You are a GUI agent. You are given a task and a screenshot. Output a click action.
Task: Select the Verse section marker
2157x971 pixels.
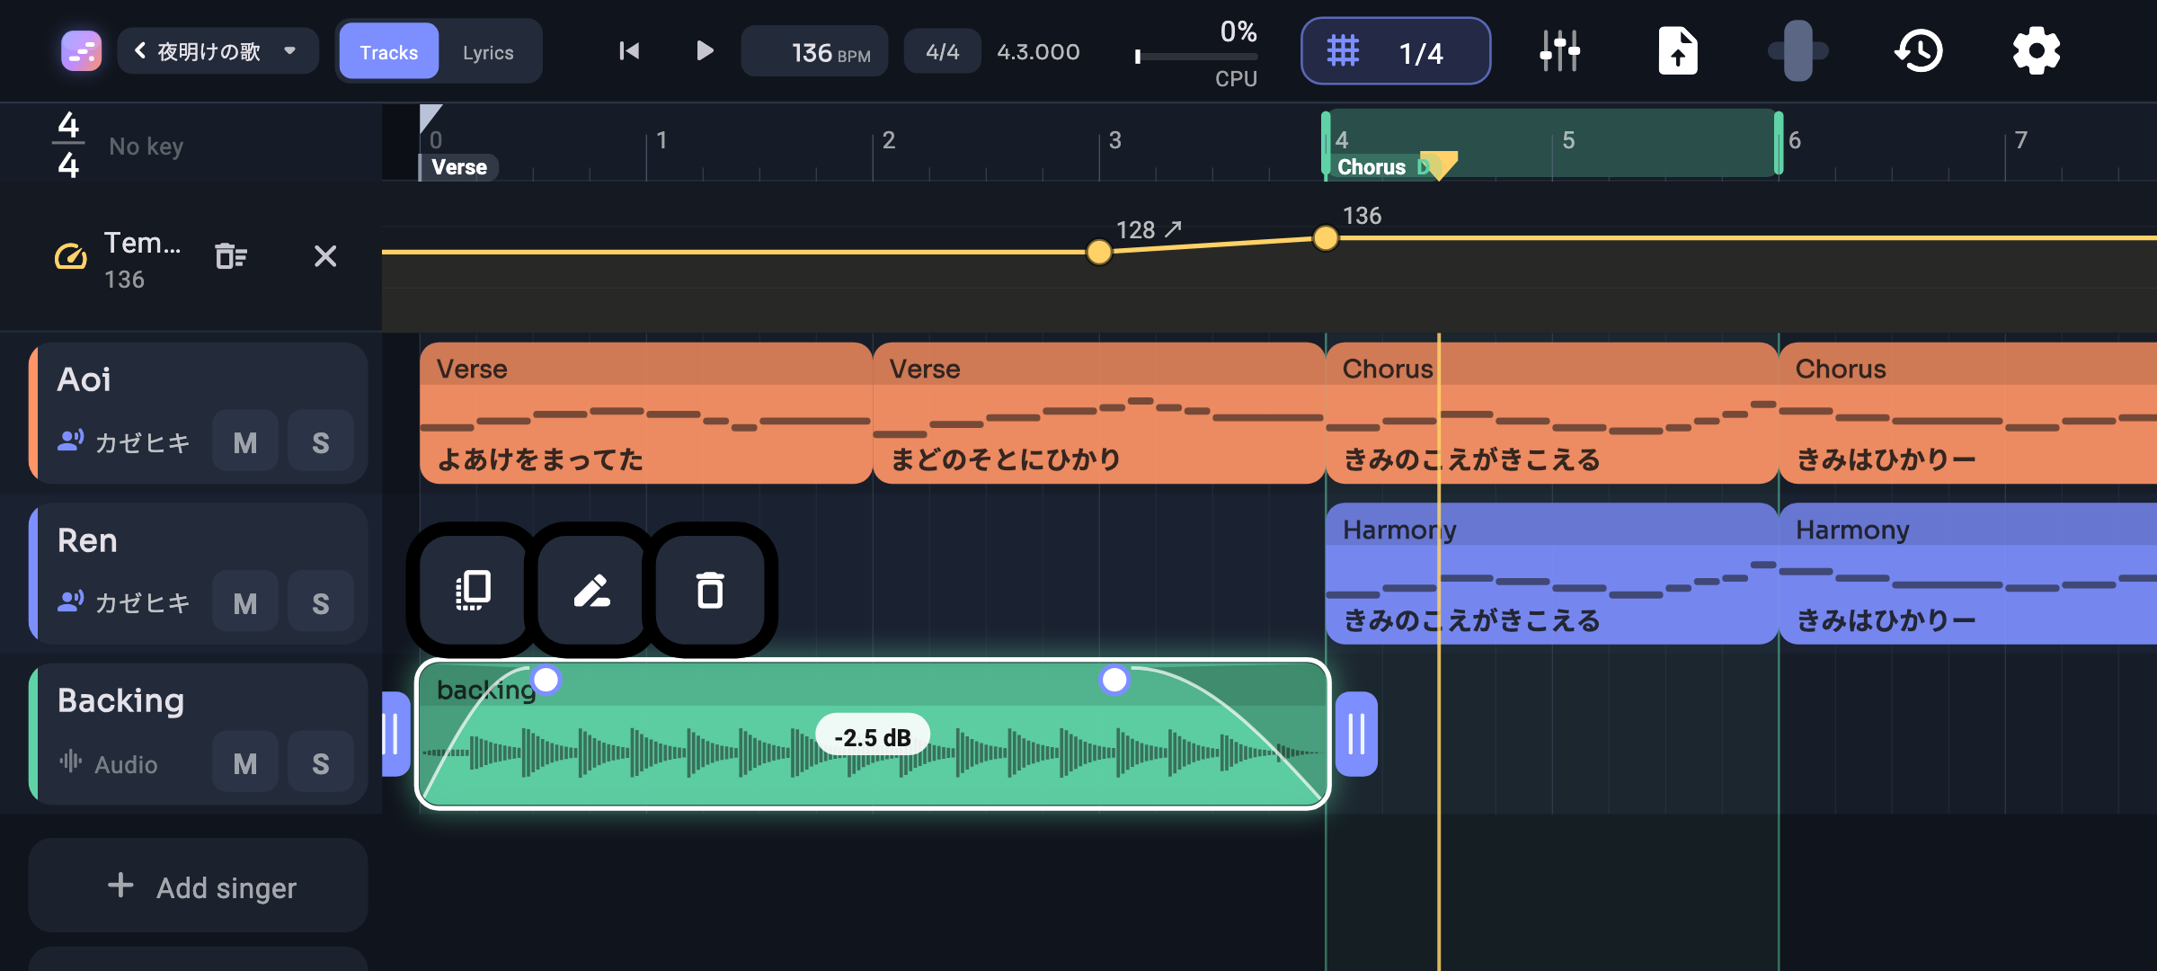(x=459, y=167)
